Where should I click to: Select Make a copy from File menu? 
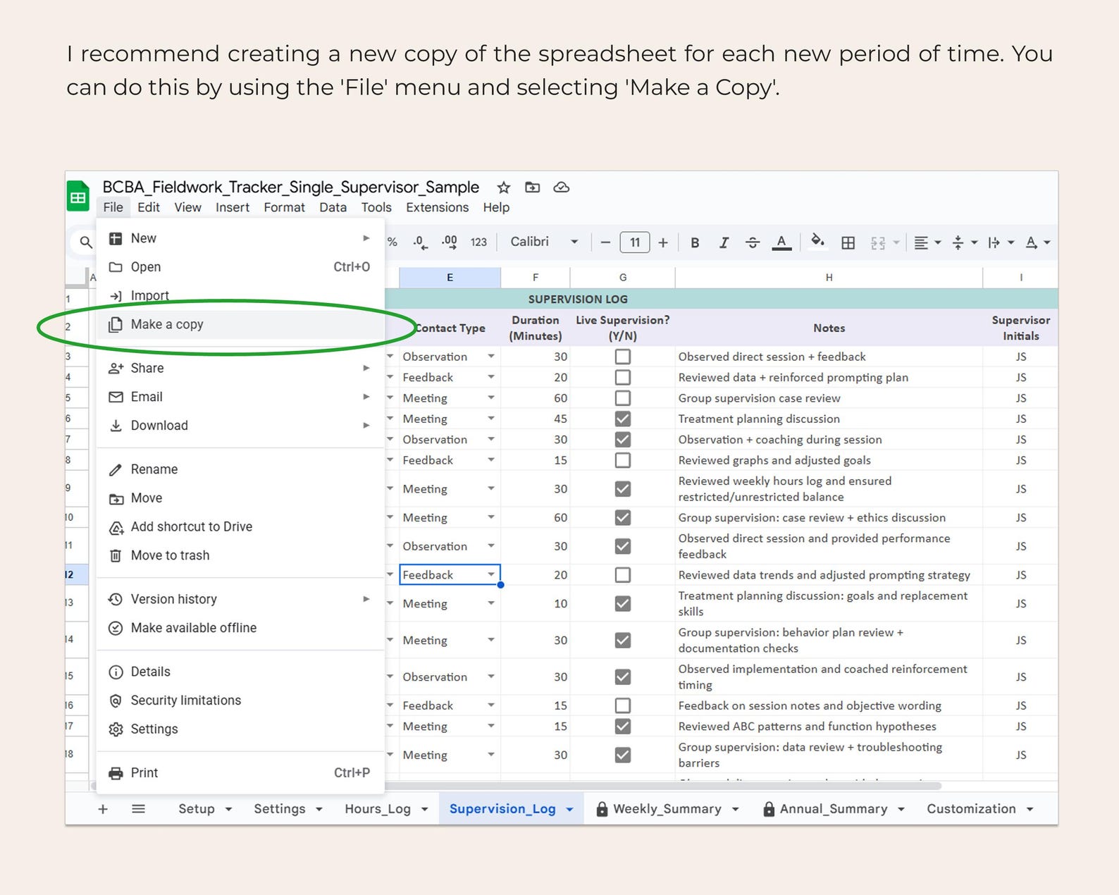pyautogui.click(x=240, y=325)
